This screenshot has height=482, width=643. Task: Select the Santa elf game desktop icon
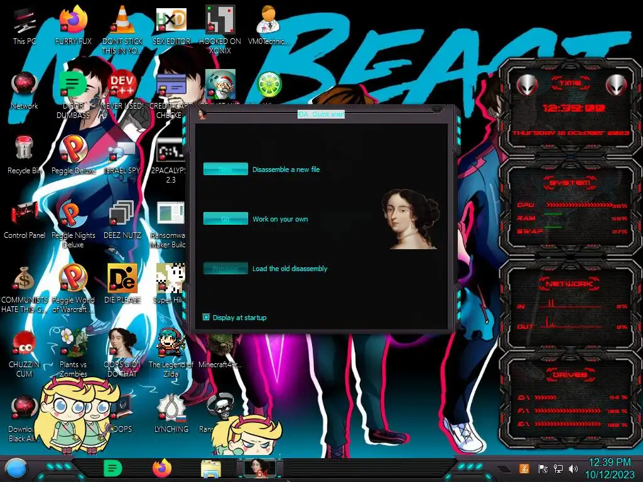(220, 85)
